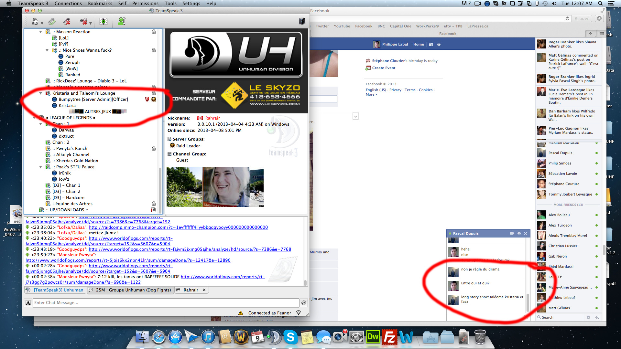Click Facebook privacy shortcuts icon
621x349 pixels.
tap(431, 45)
